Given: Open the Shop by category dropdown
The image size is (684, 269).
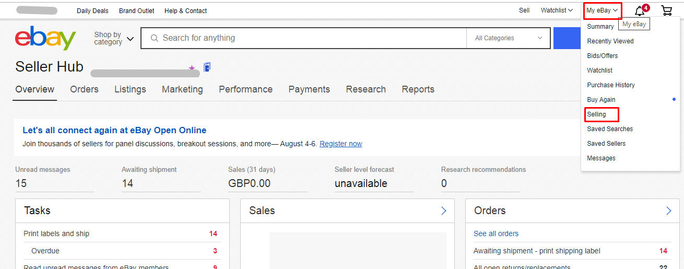Looking at the screenshot, I should (114, 38).
